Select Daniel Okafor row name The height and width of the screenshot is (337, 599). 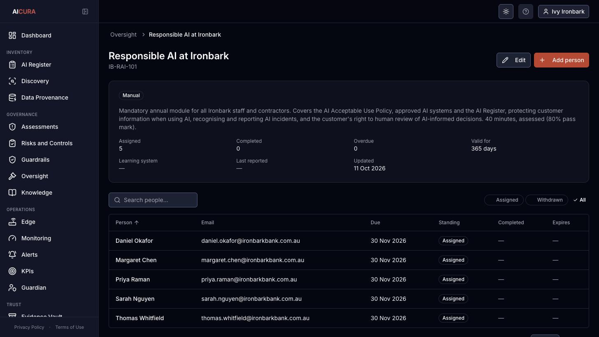(x=134, y=241)
